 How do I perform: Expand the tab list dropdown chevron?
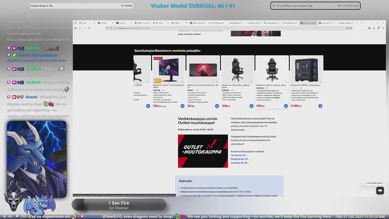pos(362,23)
